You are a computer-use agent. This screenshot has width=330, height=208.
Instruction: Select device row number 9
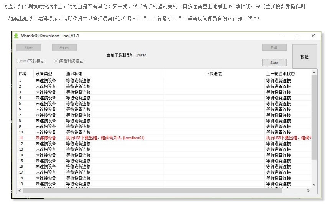point(164,126)
